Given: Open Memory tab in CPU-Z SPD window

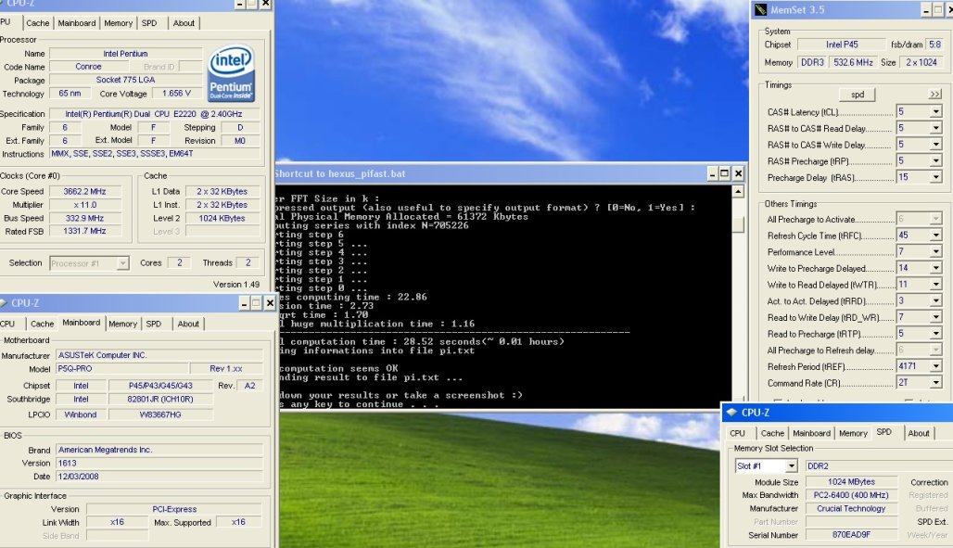Looking at the screenshot, I should (853, 434).
